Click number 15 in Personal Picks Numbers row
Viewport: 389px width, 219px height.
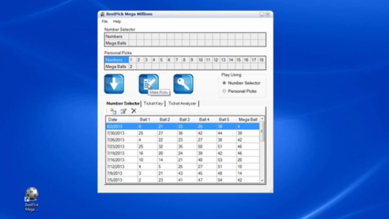point(239,60)
